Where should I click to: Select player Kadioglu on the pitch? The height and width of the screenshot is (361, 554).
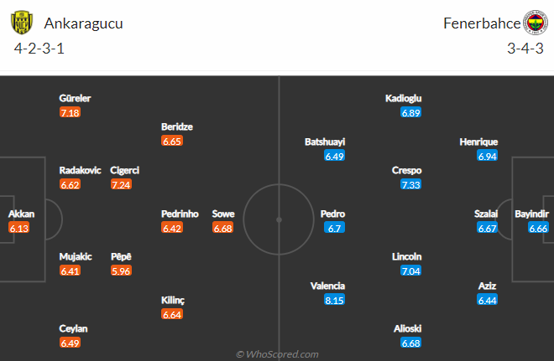pos(403,98)
